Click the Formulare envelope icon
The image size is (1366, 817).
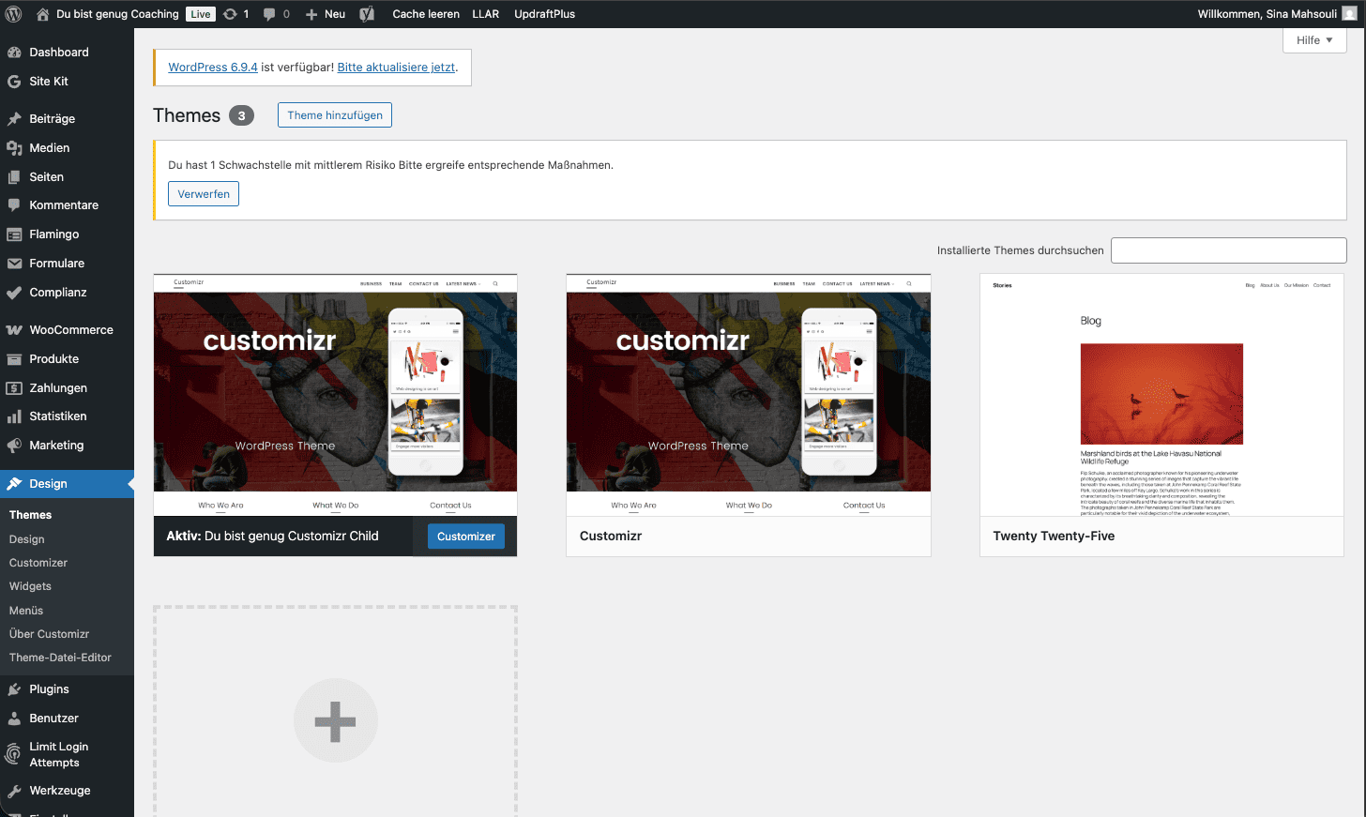pyautogui.click(x=14, y=264)
